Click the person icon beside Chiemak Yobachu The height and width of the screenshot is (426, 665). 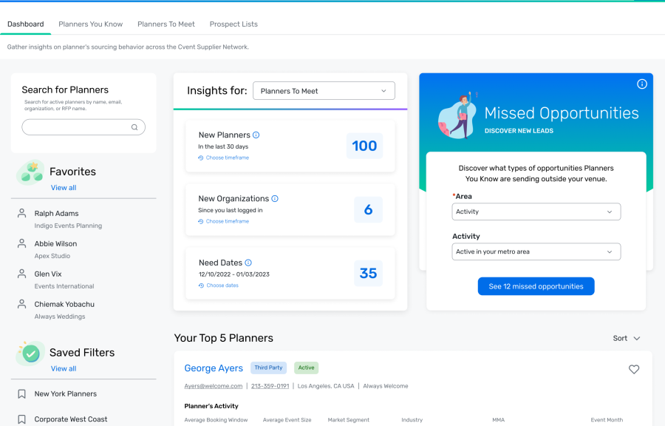pos(21,303)
